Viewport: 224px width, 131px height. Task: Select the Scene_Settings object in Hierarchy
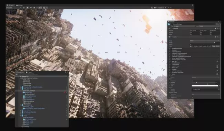click(x=30, y=91)
